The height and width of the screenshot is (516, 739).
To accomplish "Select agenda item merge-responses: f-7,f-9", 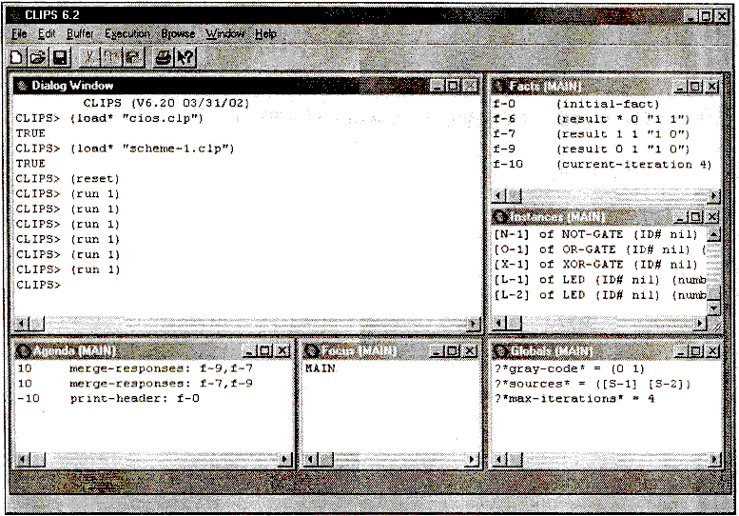I will [135, 384].
